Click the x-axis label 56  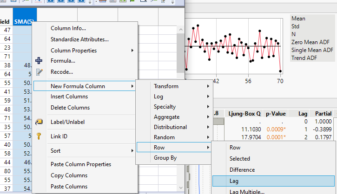click(248, 81)
